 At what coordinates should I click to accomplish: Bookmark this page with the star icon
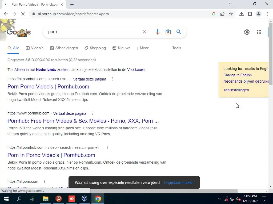231,14
